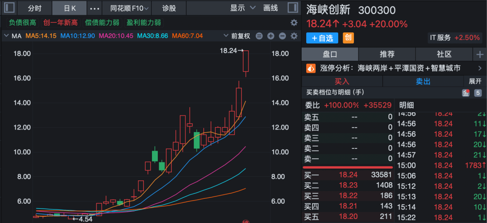The height and width of the screenshot is (223, 487).
Task: Open MA indicator settings gear
Action: pyautogui.click(x=294, y=36)
